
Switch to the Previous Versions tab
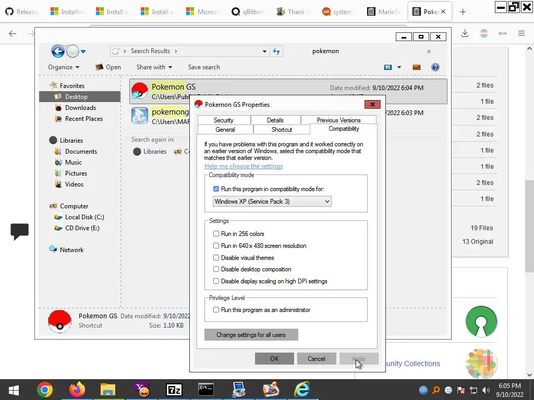click(339, 120)
